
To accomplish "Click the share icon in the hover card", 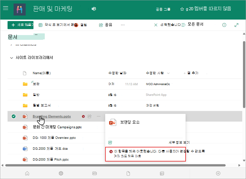I will click(x=110, y=143).
